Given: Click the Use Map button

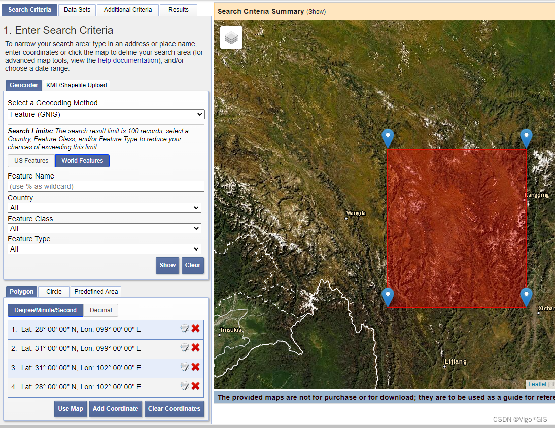Looking at the screenshot, I should tap(71, 409).
